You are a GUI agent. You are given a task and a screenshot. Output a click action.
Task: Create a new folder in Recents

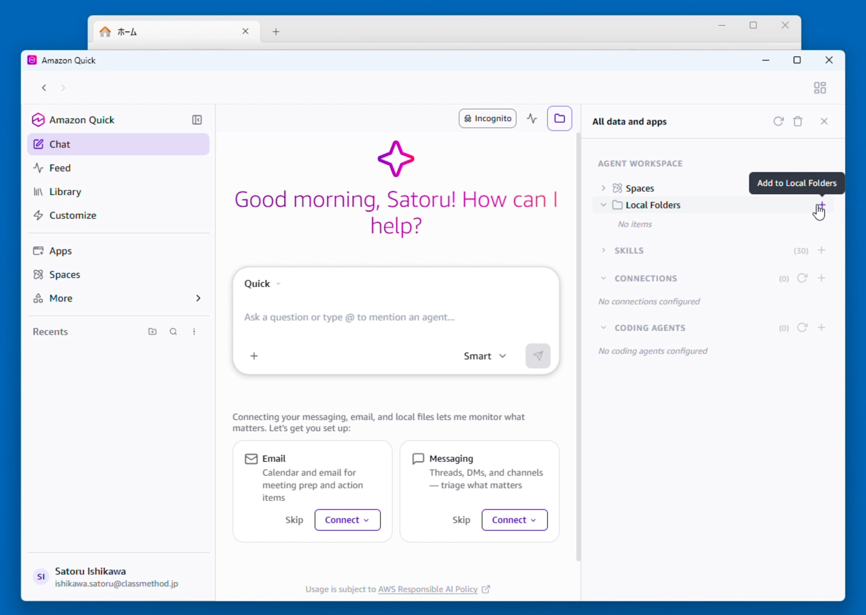tap(152, 332)
